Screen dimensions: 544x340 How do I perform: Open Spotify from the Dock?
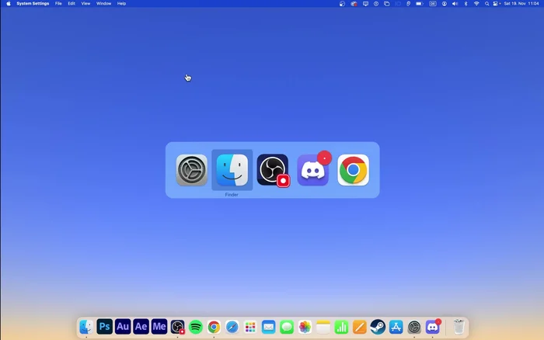[x=196, y=327]
